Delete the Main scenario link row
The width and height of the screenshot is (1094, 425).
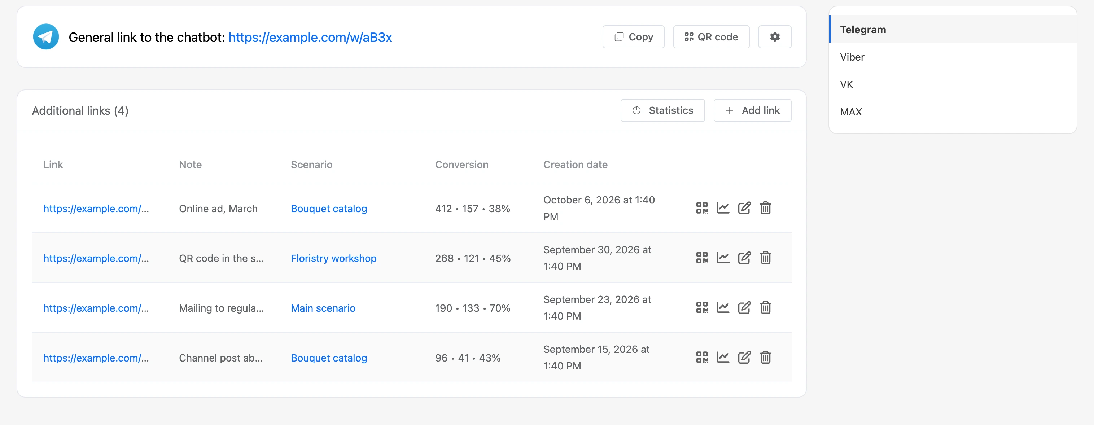click(x=765, y=307)
